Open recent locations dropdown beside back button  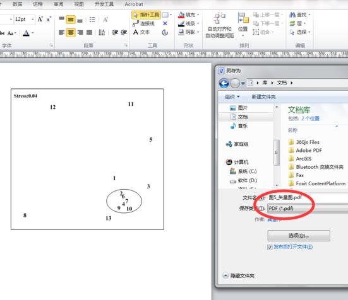(x=243, y=83)
